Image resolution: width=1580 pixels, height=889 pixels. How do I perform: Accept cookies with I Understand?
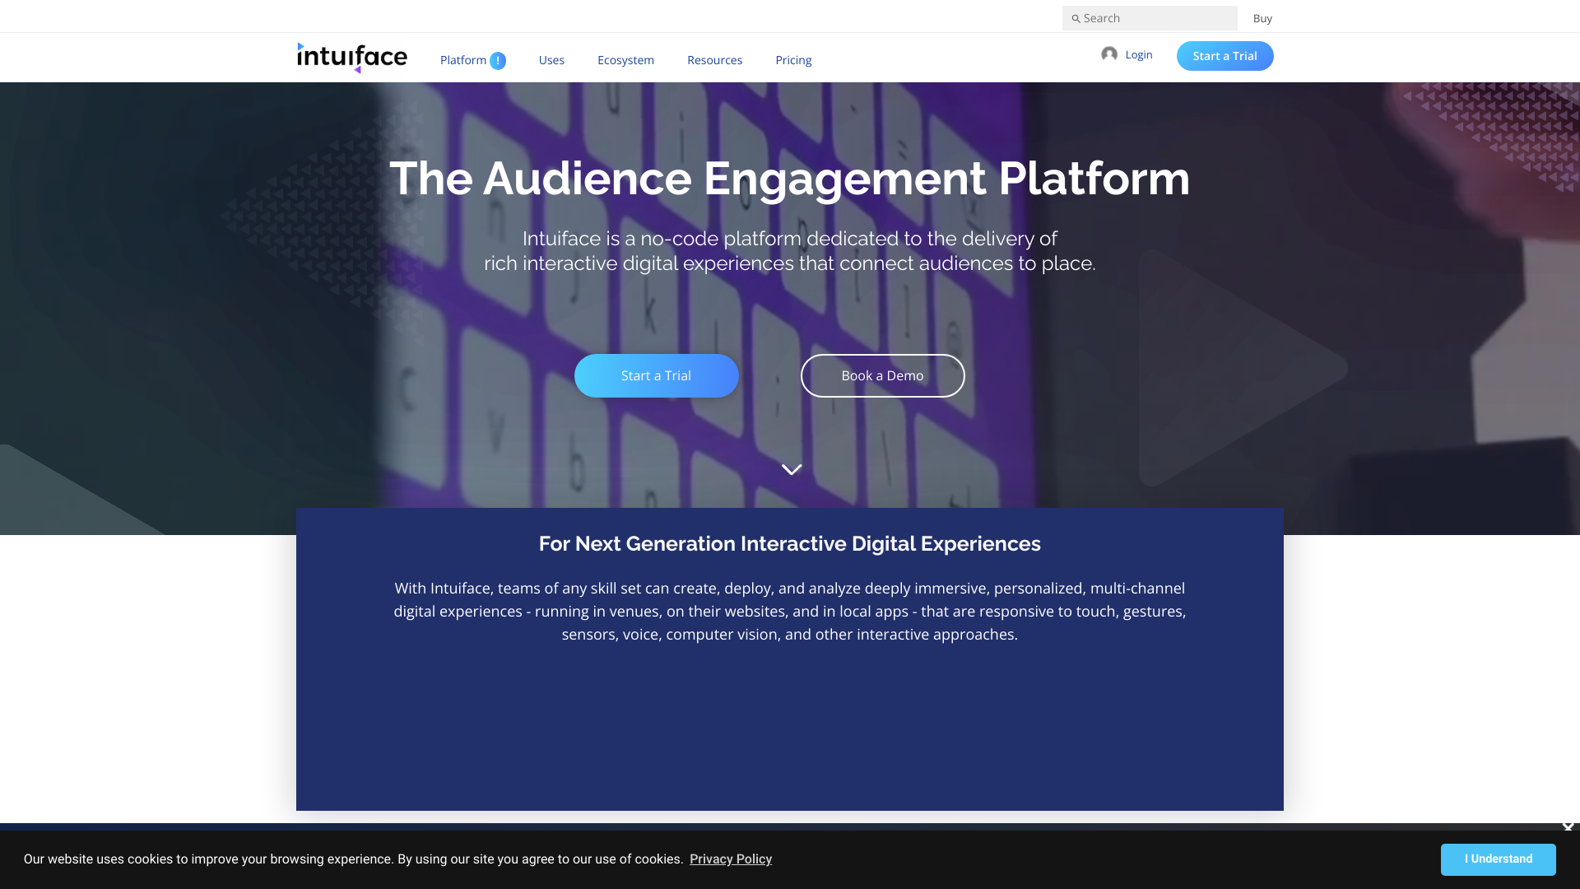[x=1498, y=859]
